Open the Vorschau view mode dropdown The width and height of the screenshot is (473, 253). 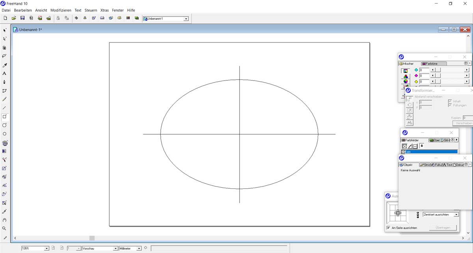click(x=115, y=249)
